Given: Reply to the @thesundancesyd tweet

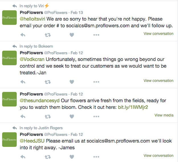Looking at the screenshot, I should point(23,116).
